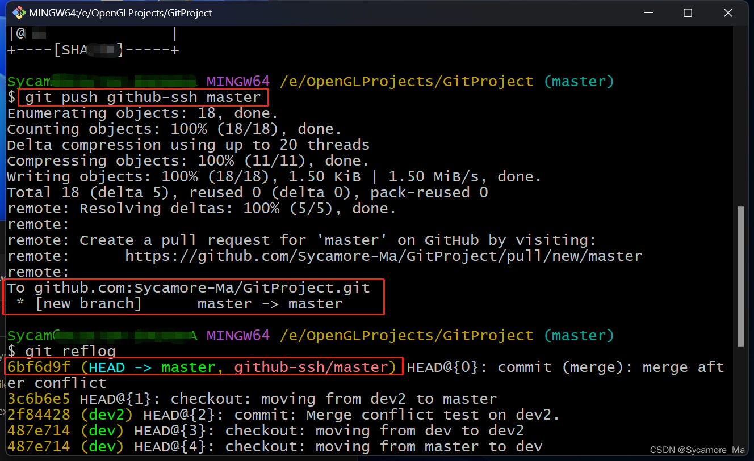Click the '+----[SHA' key art line
754x461 pixels.
(93, 50)
